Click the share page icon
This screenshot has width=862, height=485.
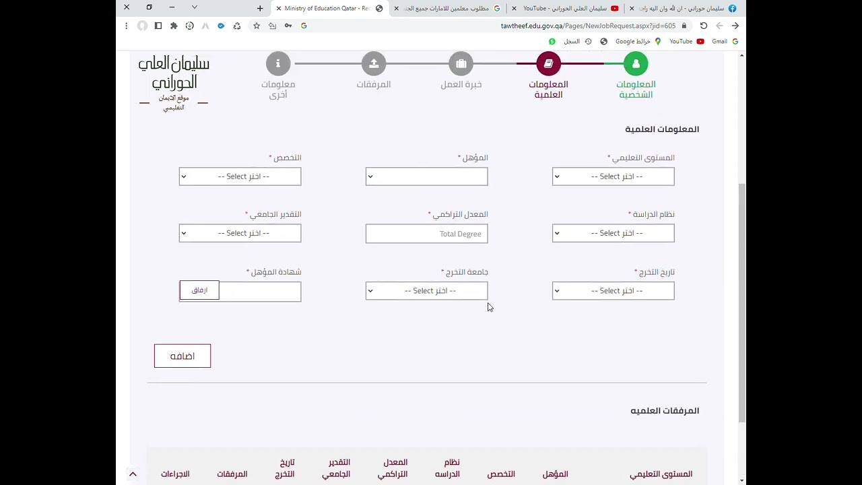click(272, 26)
